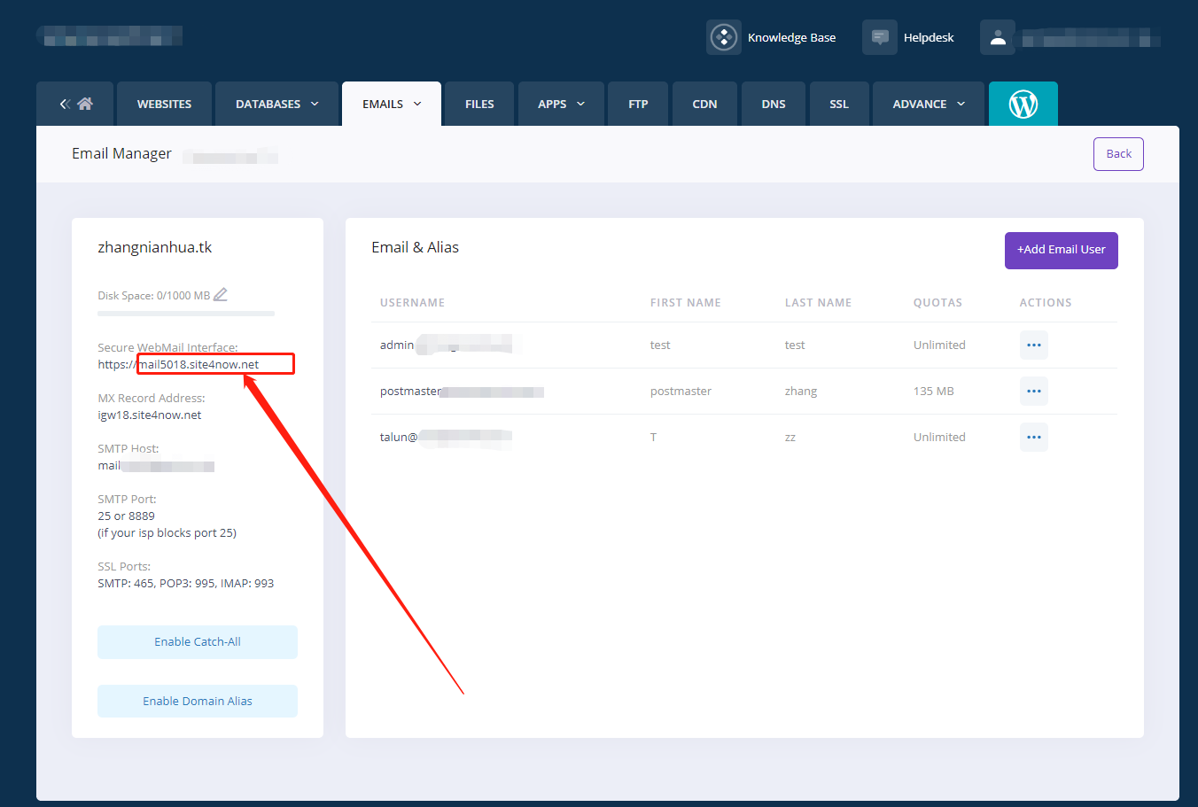
Task: Click the Knowledge Base icon
Action: point(724,37)
